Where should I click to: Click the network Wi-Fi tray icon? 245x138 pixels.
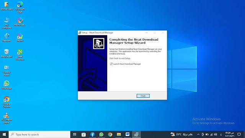(x=211, y=135)
